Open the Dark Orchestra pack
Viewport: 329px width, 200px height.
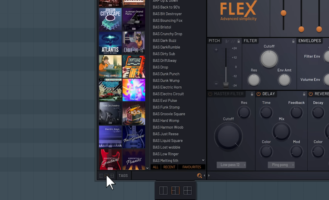tap(110, 113)
